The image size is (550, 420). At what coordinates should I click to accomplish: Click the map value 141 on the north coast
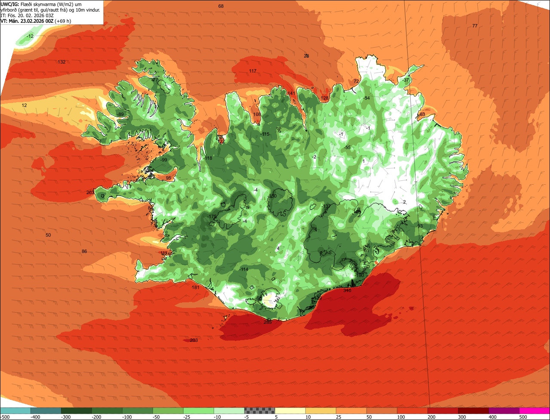[292, 93]
